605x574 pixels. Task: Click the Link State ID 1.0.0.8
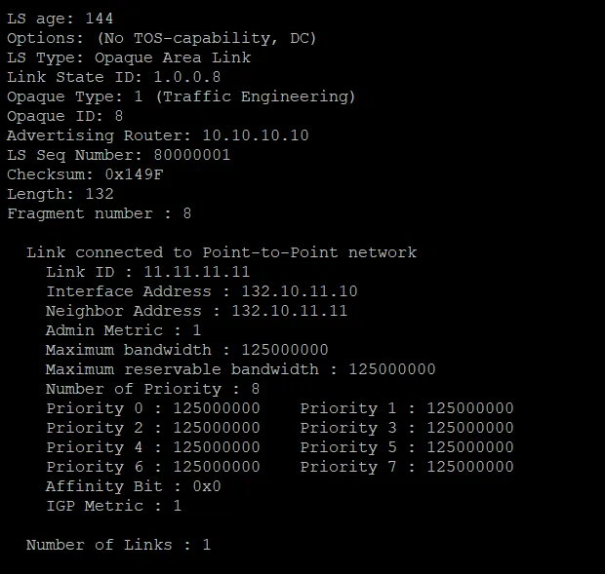click(x=187, y=77)
